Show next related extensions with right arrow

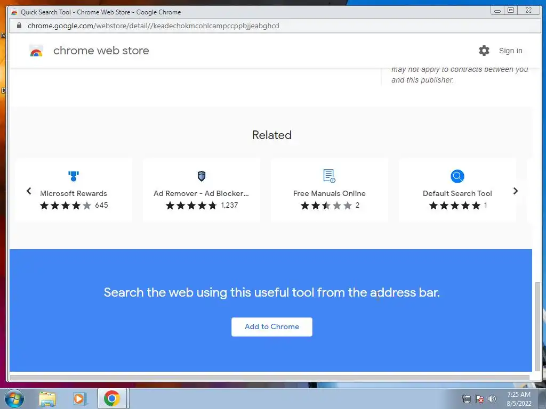516,191
